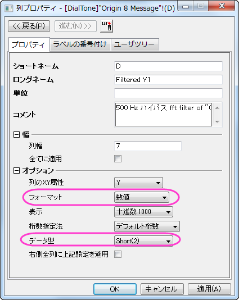Select the プロパティ tab
The width and height of the screenshot is (239, 300).
point(29,44)
